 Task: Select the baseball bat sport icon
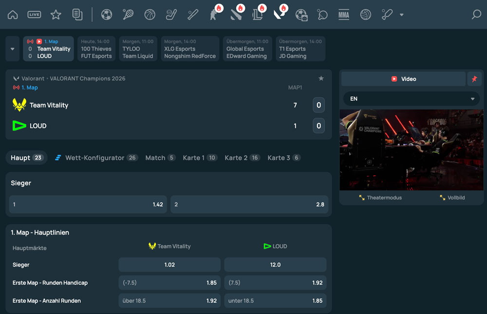pos(193,15)
